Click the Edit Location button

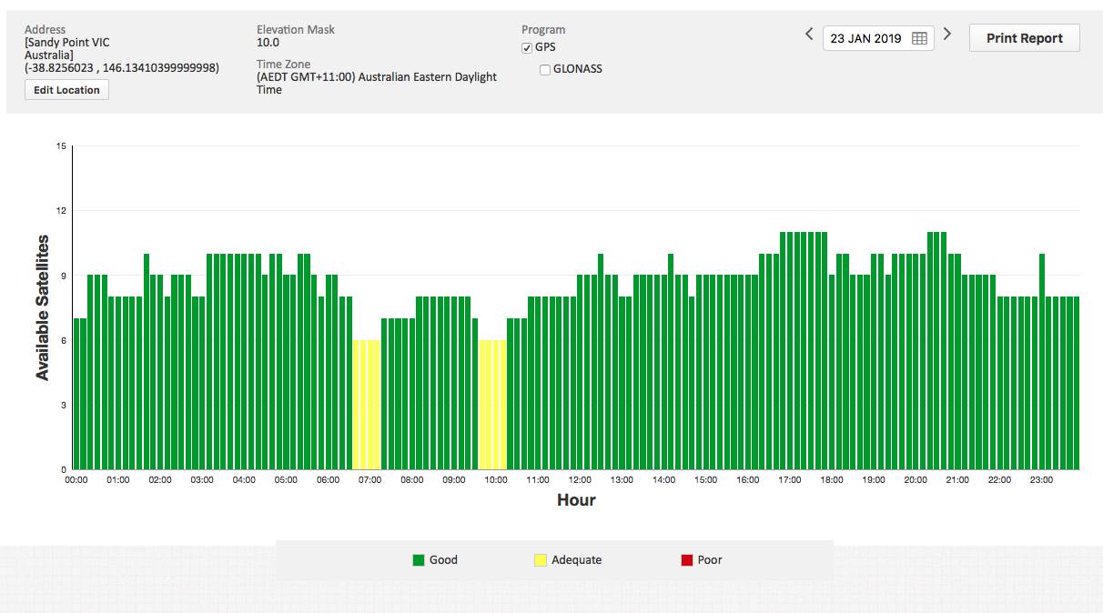click(66, 90)
